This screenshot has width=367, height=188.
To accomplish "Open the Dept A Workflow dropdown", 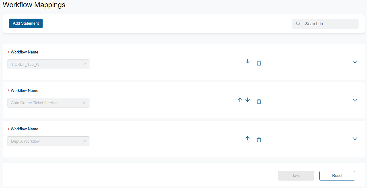I will 48,141.
